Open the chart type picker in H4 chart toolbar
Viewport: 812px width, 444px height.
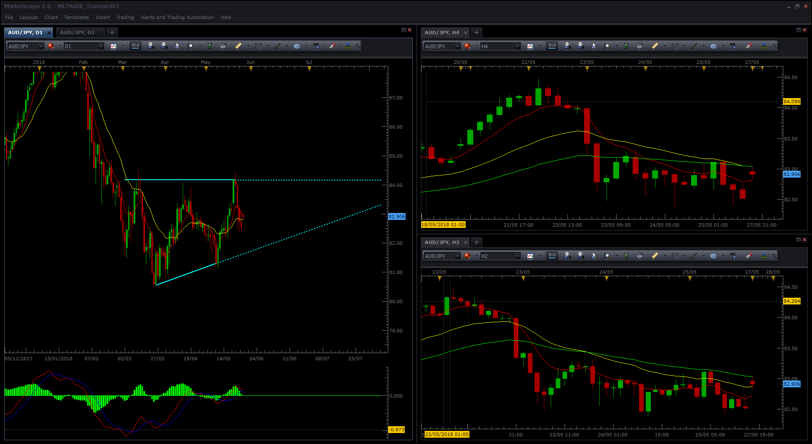[530, 46]
